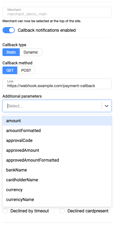Pick the amount option
The width and height of the screenshot is (114, 225).
click(57, 121)
